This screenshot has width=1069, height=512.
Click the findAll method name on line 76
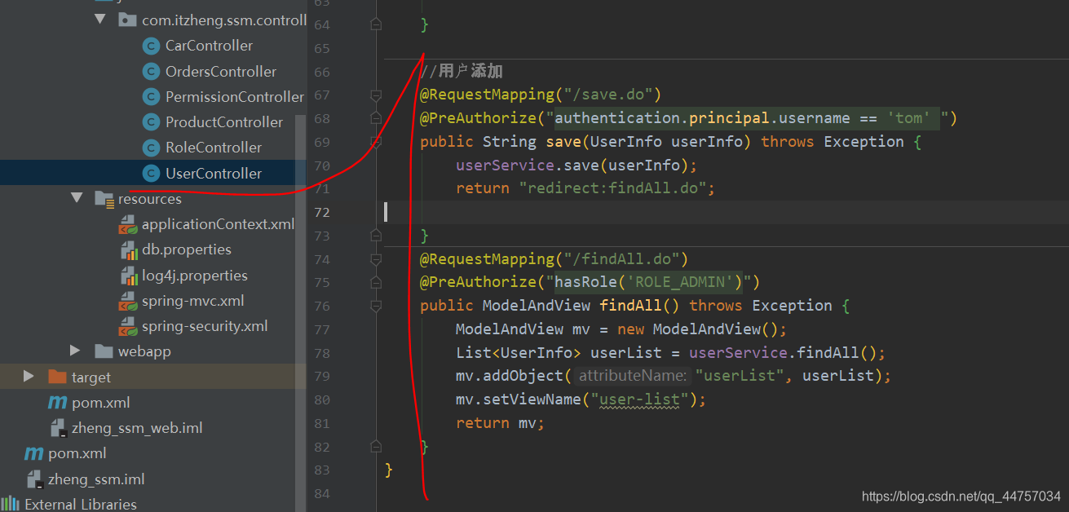point(630,306)
